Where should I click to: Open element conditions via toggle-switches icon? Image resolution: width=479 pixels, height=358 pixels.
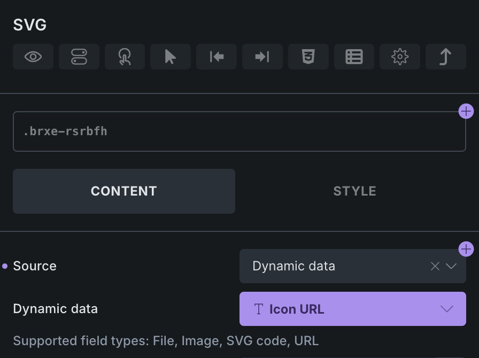[79, 57]
